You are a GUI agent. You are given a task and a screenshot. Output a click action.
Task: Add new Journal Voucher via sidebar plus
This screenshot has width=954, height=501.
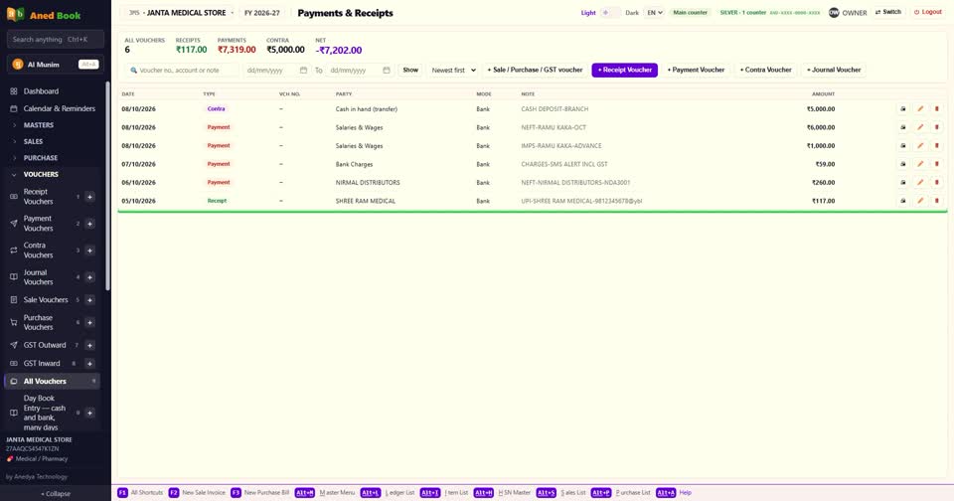89,277
